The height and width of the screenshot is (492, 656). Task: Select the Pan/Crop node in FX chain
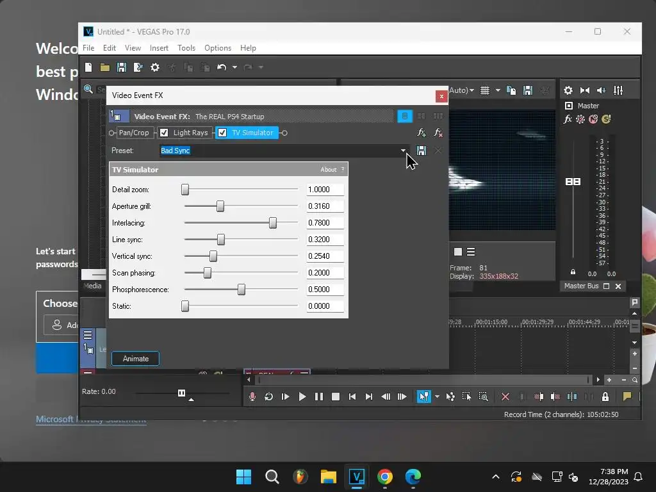134,133
